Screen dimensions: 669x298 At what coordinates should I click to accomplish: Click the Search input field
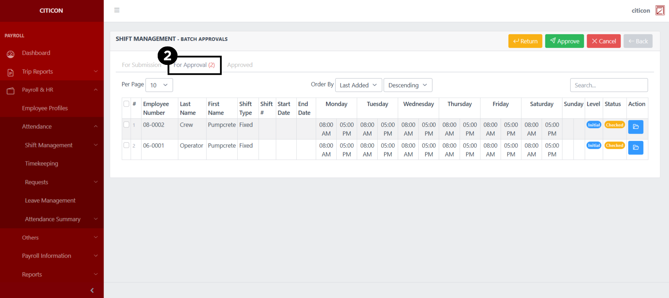pos(609,85)
